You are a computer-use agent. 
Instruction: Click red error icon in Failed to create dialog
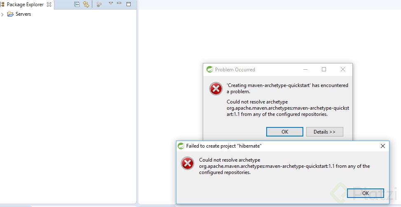pyautogui.click(x=188, y=163)
